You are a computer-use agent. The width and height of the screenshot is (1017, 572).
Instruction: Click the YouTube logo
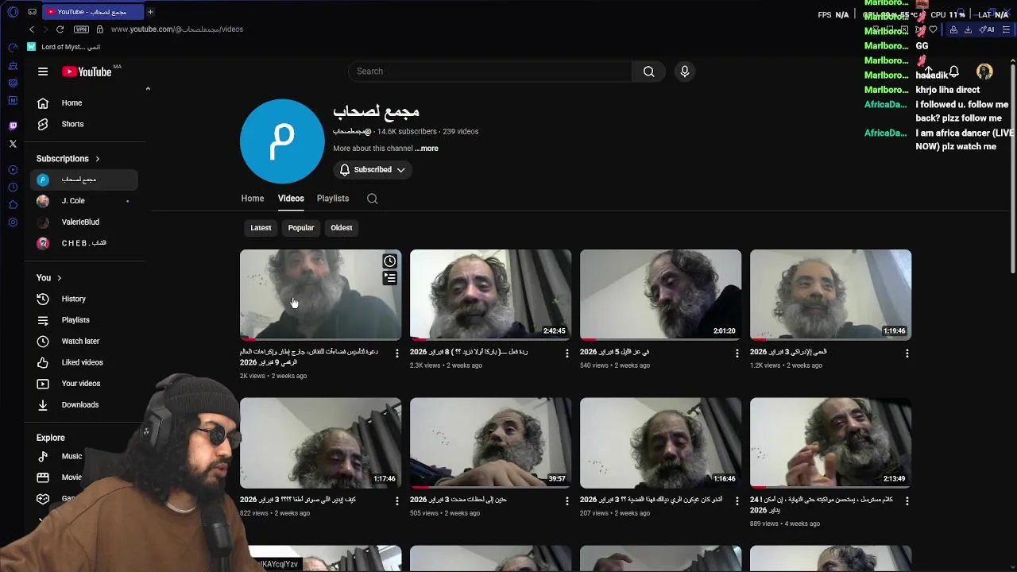click(87, 71)
